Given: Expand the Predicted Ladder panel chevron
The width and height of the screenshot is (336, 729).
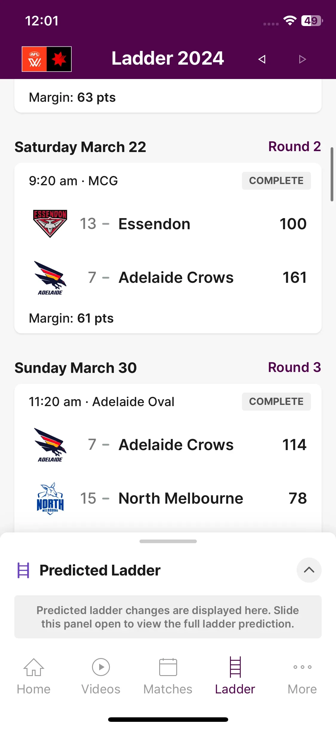Looking at the screenshot, I should tap(309, 570).
